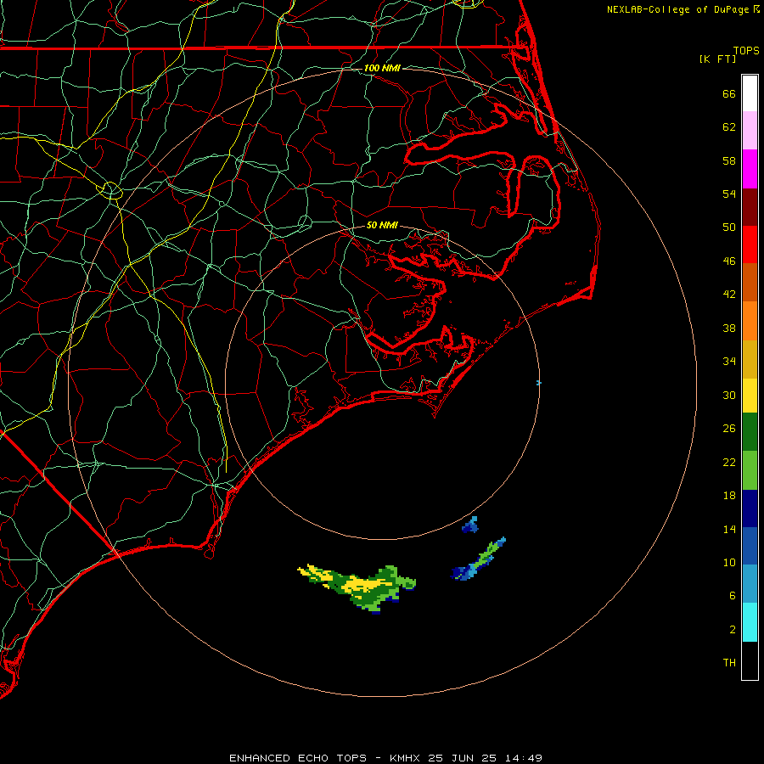Click the 'TOPS' legend title

(x=746, y=51)
